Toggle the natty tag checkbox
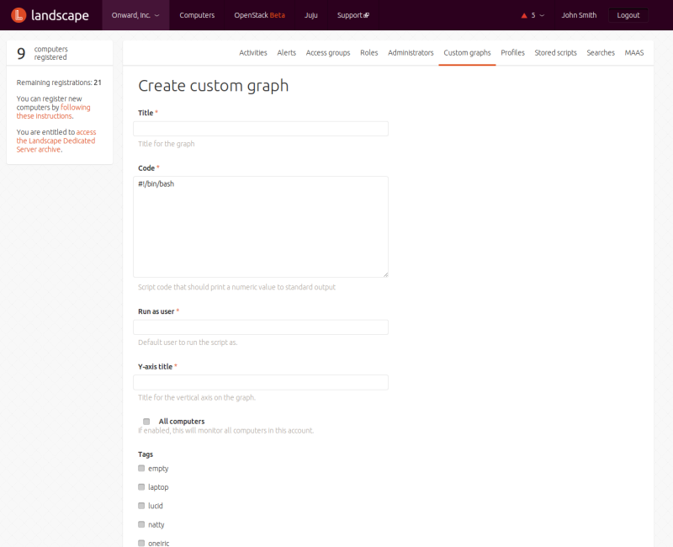This screenshot has height=547, width=673. tap(141, 524)
